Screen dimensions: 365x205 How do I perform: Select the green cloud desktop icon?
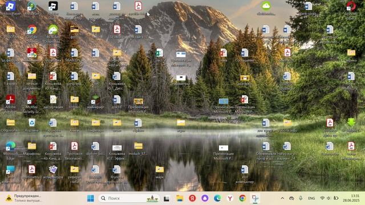(x=266, y=6)
